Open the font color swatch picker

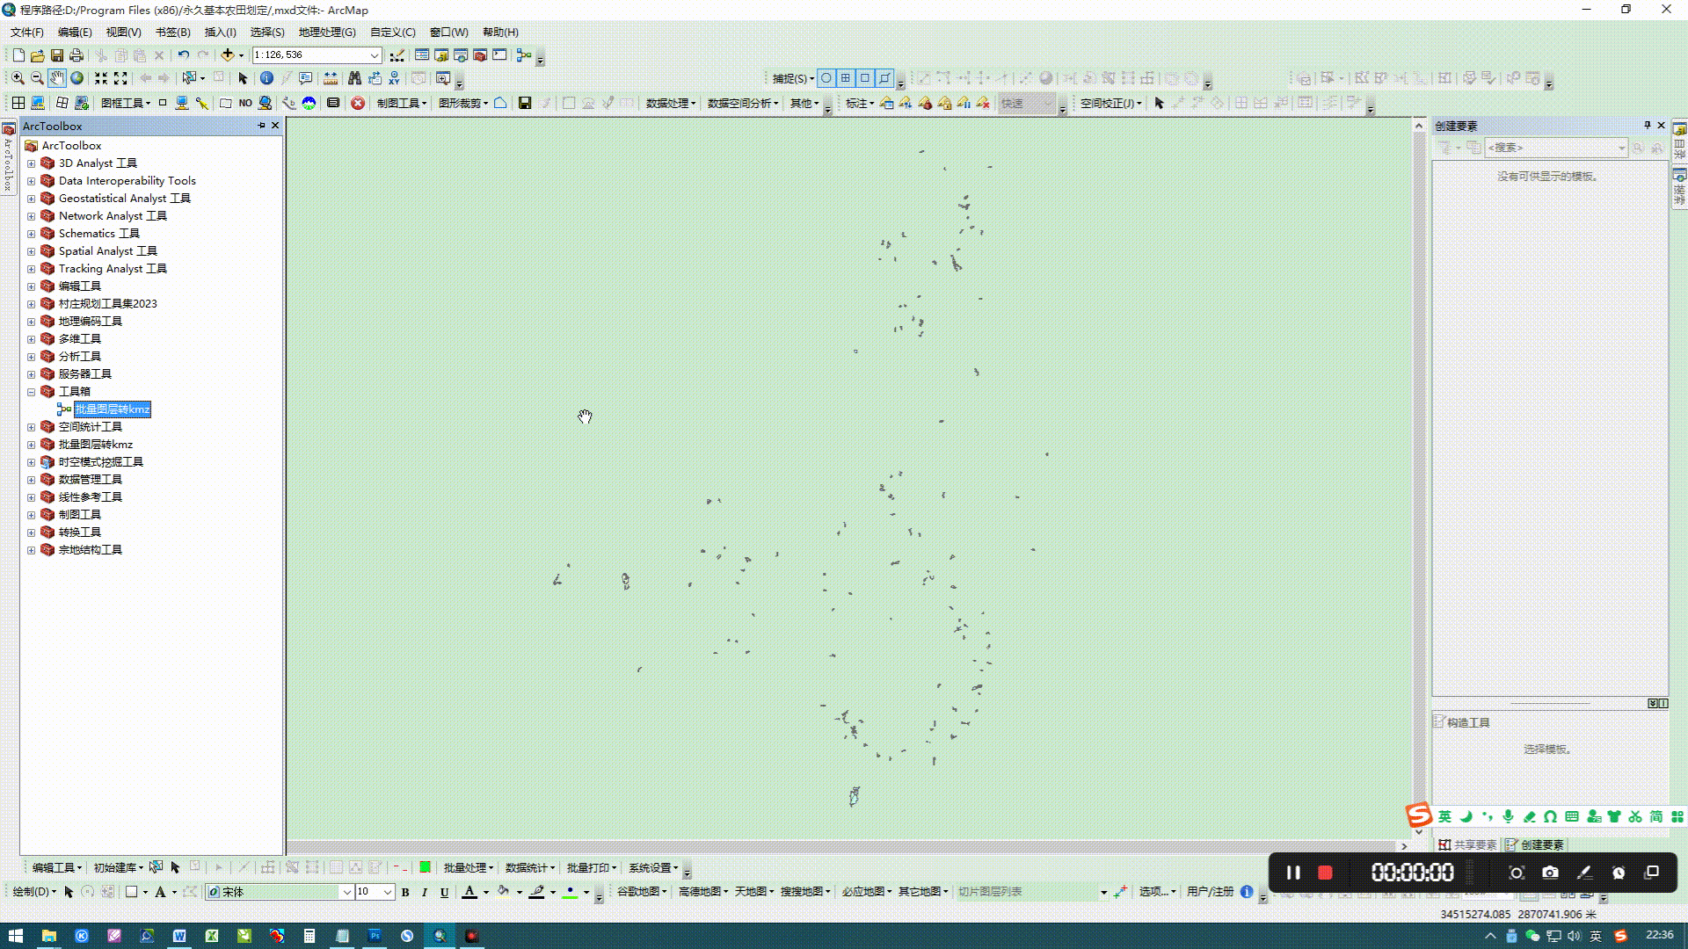[x=472, y=891]
